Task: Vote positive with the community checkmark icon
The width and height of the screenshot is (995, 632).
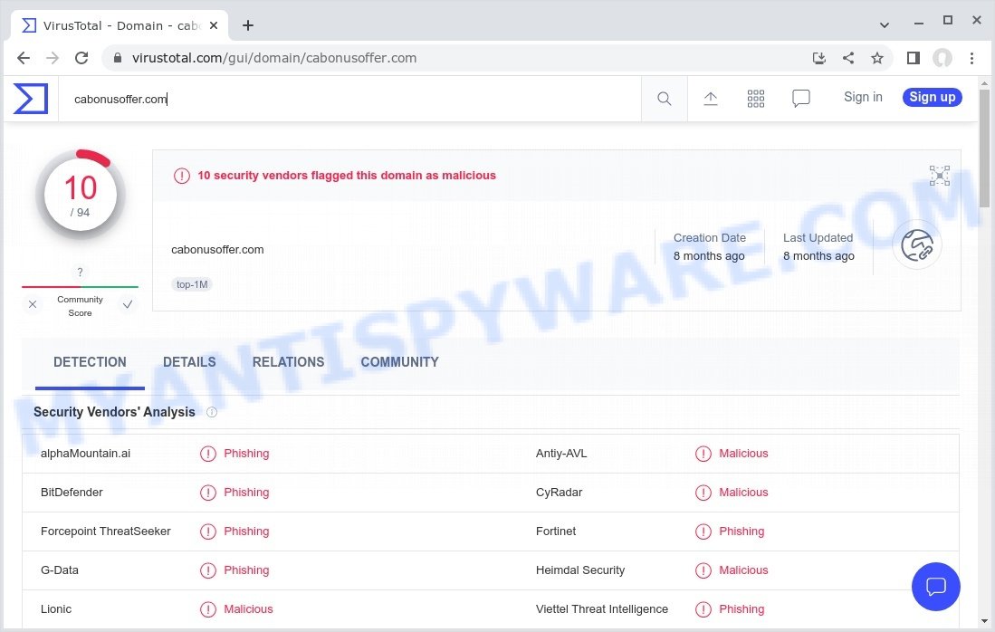Action: (x=128, y=304)
